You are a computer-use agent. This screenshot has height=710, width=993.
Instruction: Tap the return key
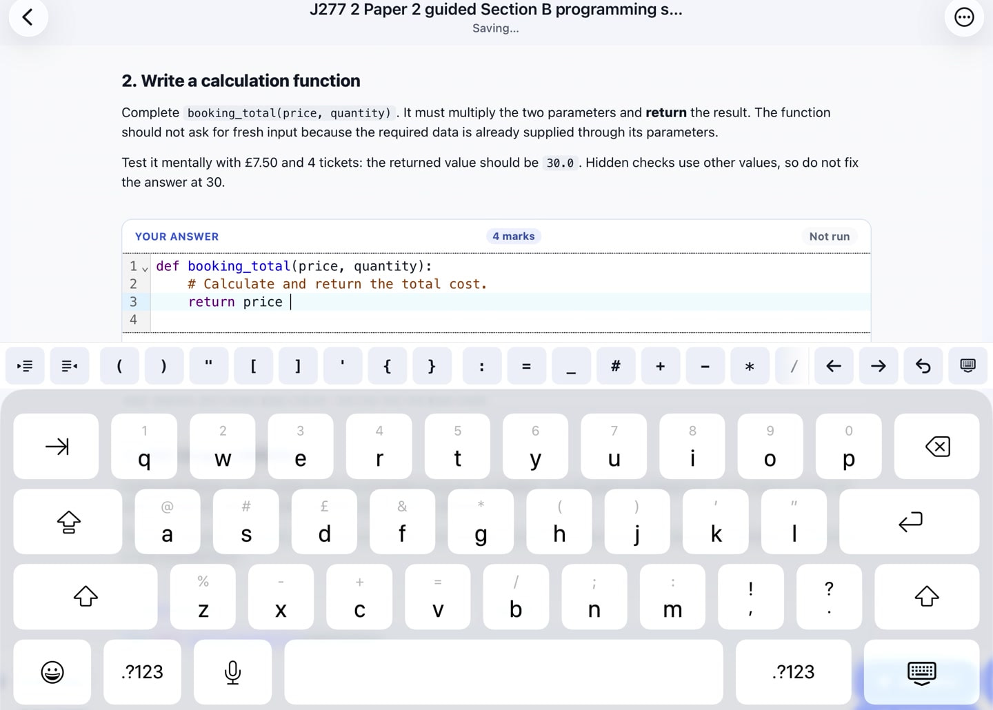(x=910, y=522)
